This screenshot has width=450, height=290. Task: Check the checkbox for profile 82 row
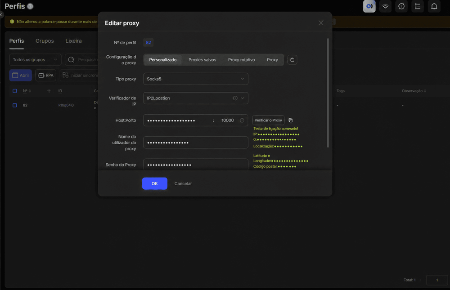[x=15, y=105]
